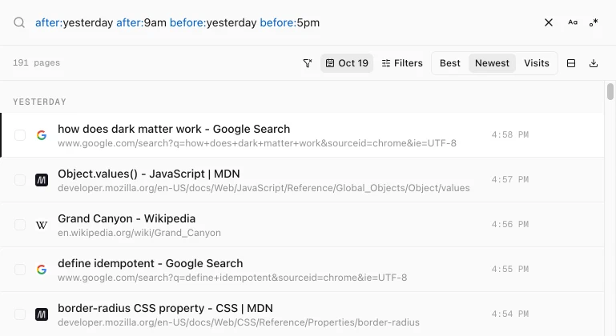
Task: Click the download export icon
Action: (594, 63)
